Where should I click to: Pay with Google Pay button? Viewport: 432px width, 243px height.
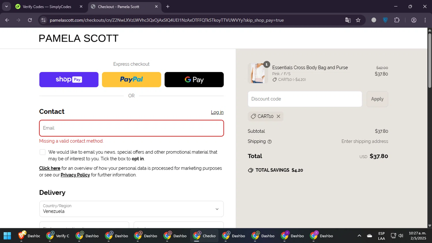click(194, 80)
